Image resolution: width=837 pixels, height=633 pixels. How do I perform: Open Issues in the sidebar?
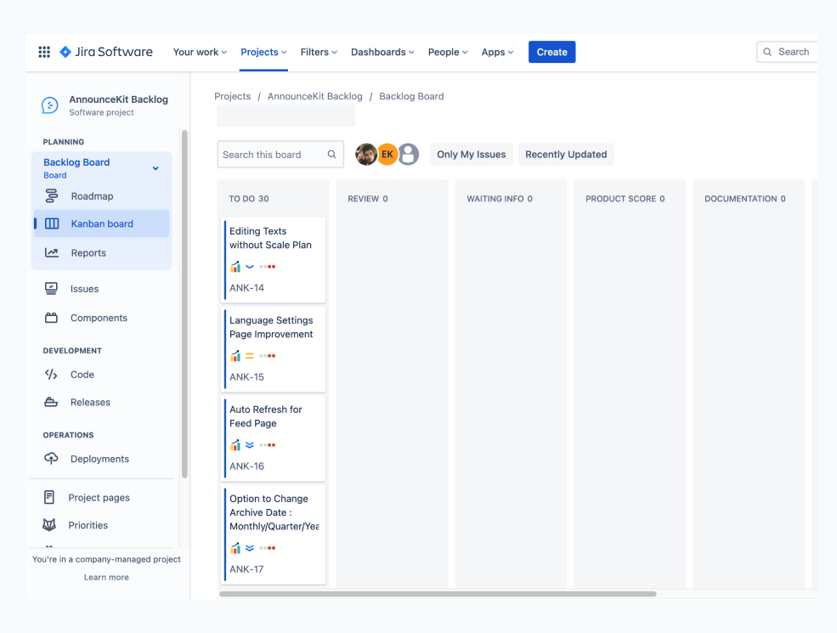tap(101, 289)
